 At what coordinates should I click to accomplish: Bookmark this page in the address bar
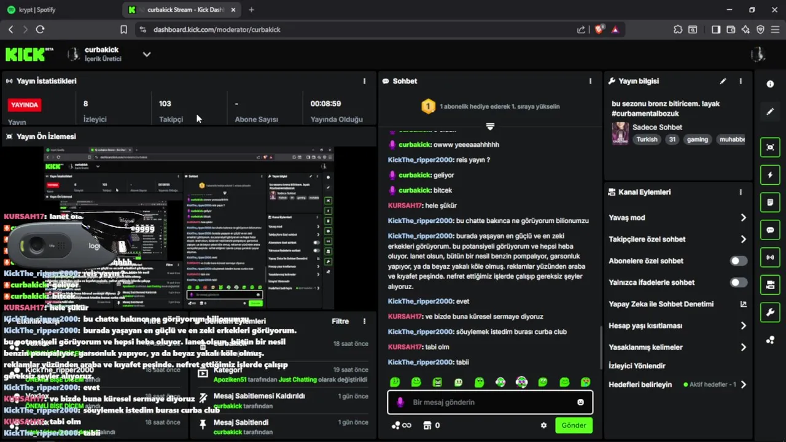pyautogui.click(x=123, y=29)
